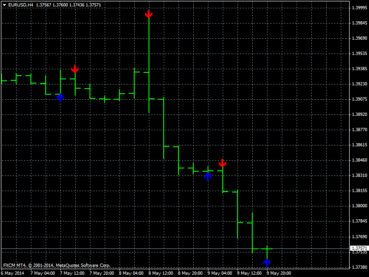Click the 9 May 12:00 time axis label
This screenshot has height=277, width=369.
click(x=249, y=273)
